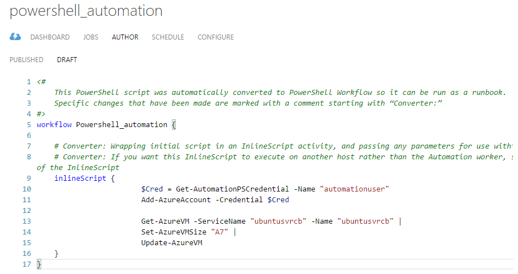518x274 pixels.
Task: Click the Add-AzureAccount command
Action: click(176, 200)
